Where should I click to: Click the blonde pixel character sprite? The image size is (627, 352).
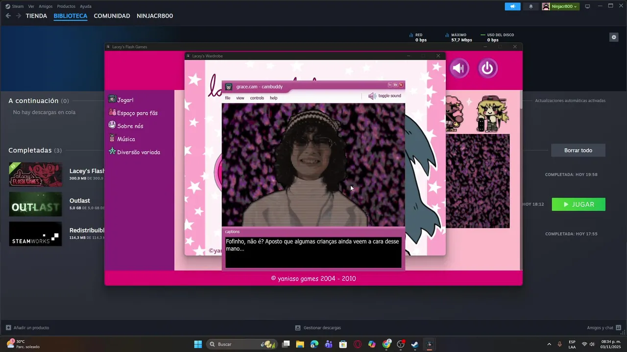[492, 113]
